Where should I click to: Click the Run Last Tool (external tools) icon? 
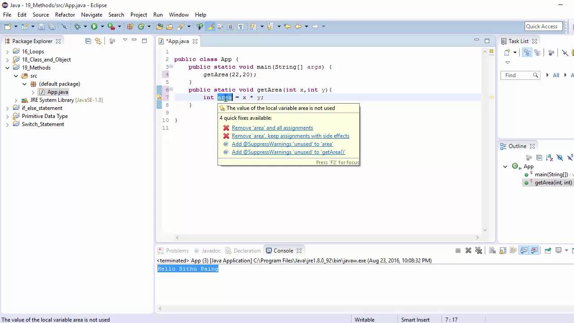click(x=111, y=26)
